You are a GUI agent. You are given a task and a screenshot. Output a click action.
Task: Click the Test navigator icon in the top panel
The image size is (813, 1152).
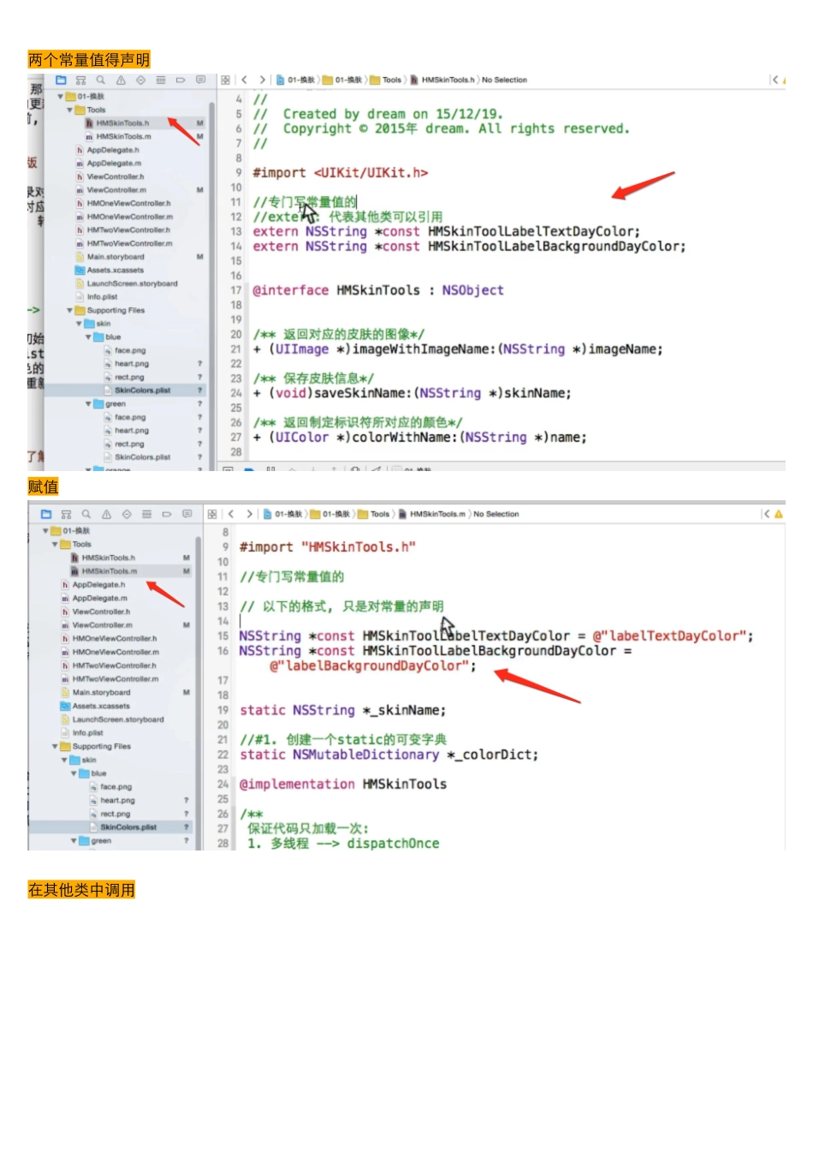click(140, 80)
